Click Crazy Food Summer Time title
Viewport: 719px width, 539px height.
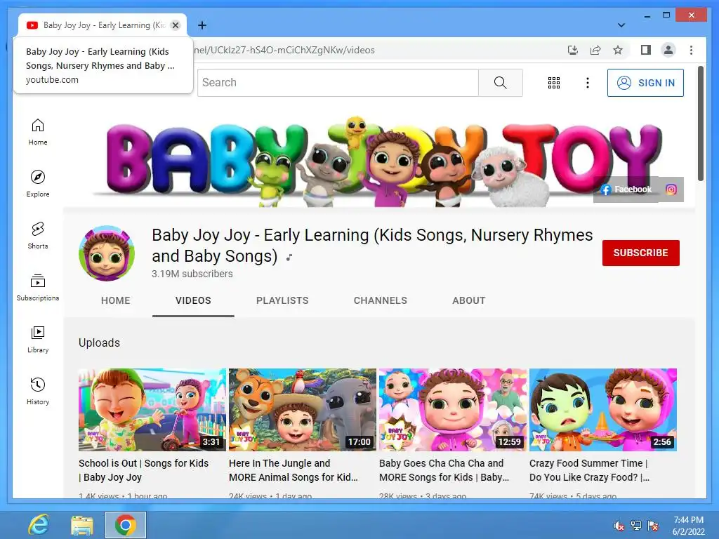[x=589, y=470]
